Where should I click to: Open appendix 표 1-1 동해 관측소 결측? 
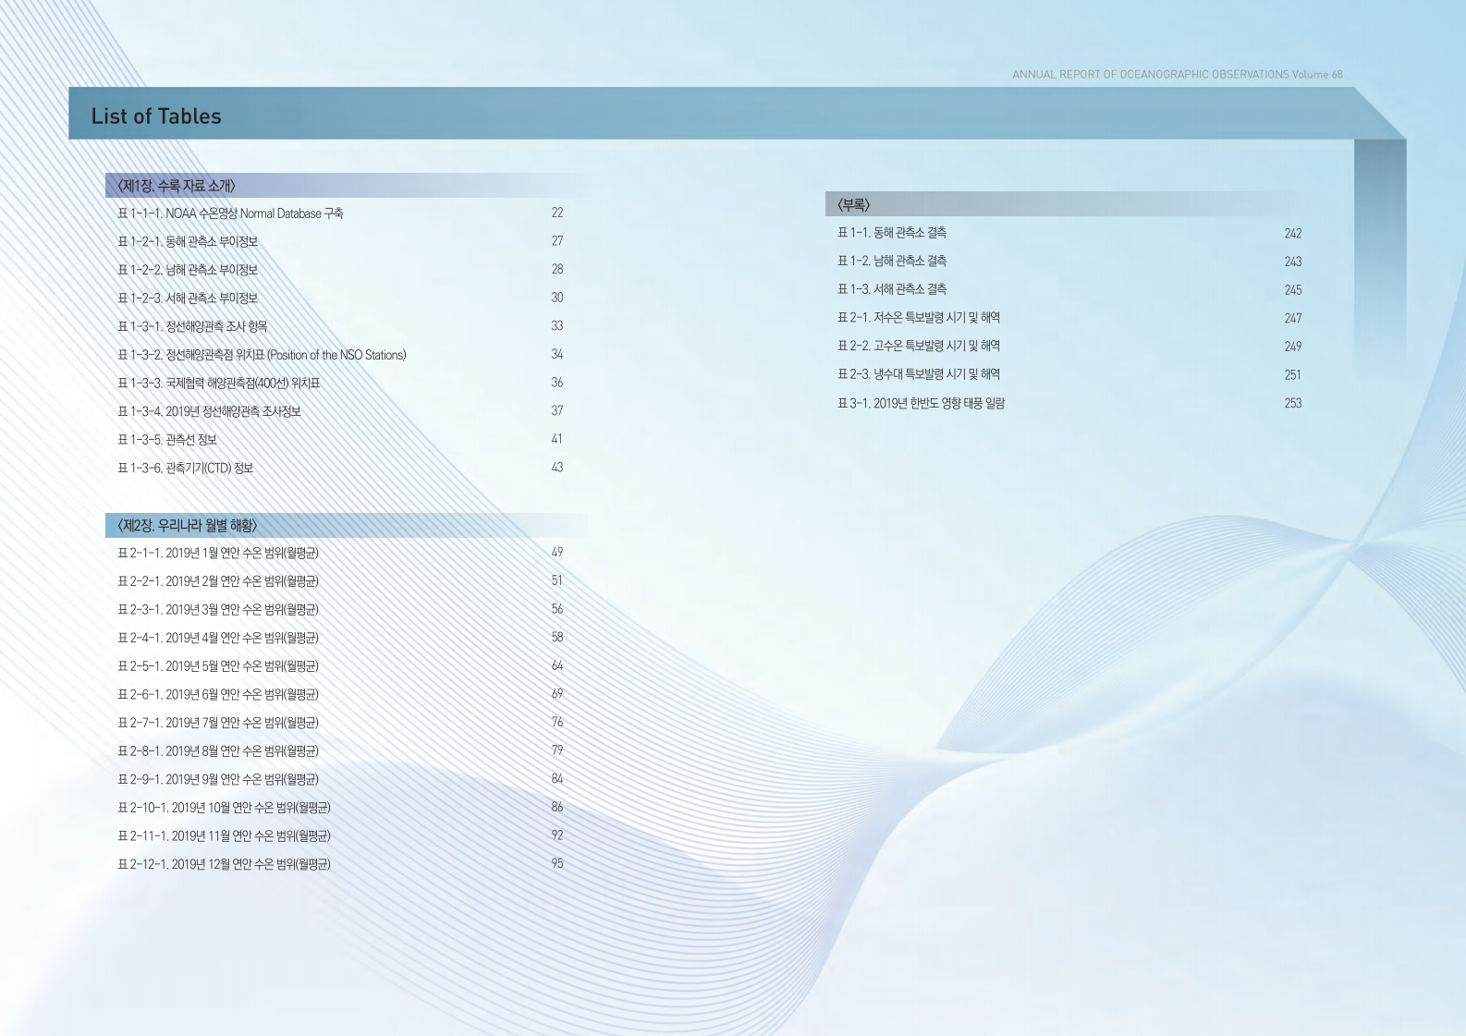(x=891, y=233)
